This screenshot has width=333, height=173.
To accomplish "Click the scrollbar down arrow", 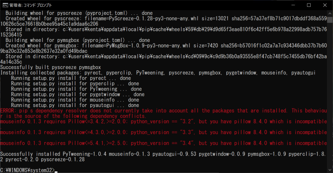I will click(x=330, y=170).
